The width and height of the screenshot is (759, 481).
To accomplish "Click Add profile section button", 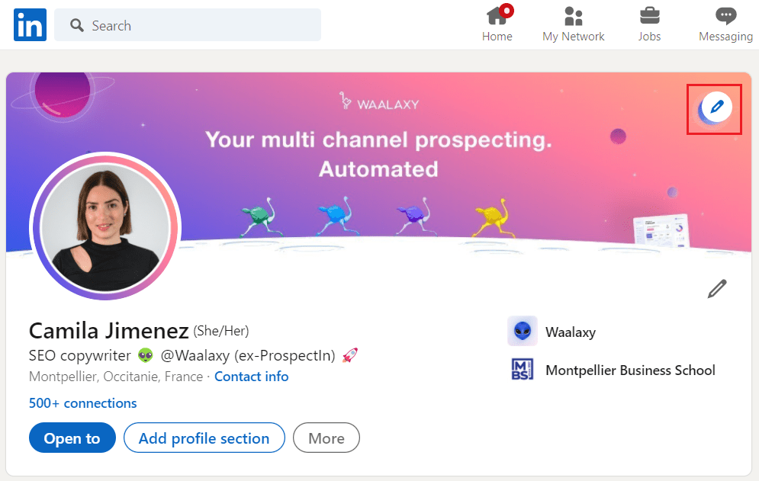I will click(204, 438).
